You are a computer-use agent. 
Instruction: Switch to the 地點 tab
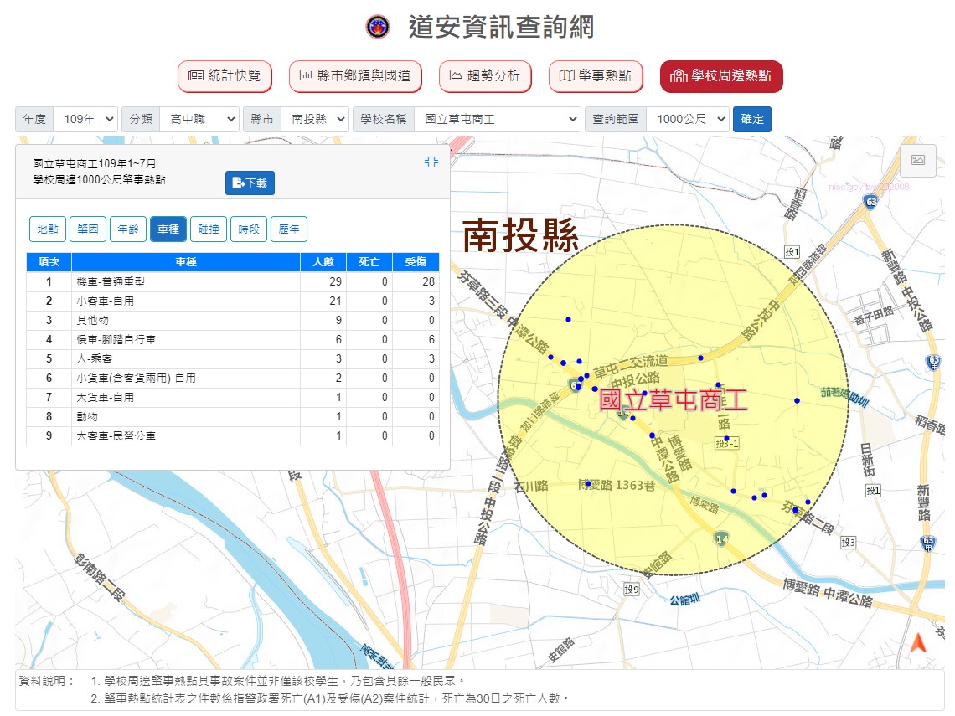point(48,229)
